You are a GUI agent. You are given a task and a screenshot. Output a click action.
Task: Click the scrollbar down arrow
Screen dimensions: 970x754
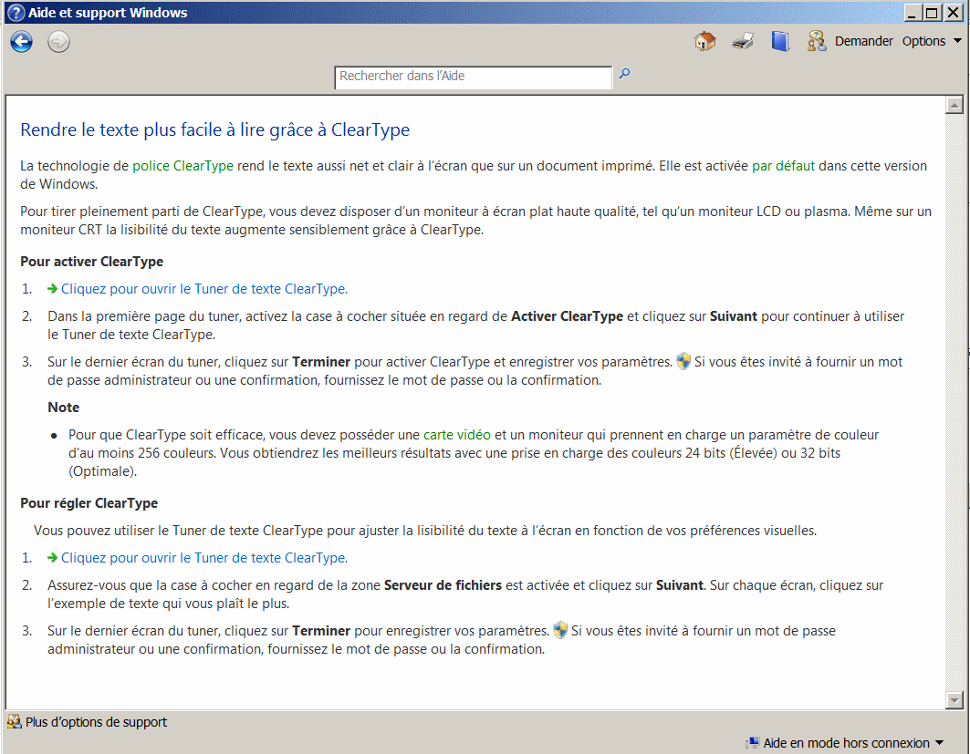click(x=954, y=699)
